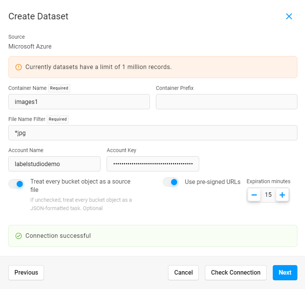
Task: Click the Create Dataset dialog title
Action: (38, 16)
